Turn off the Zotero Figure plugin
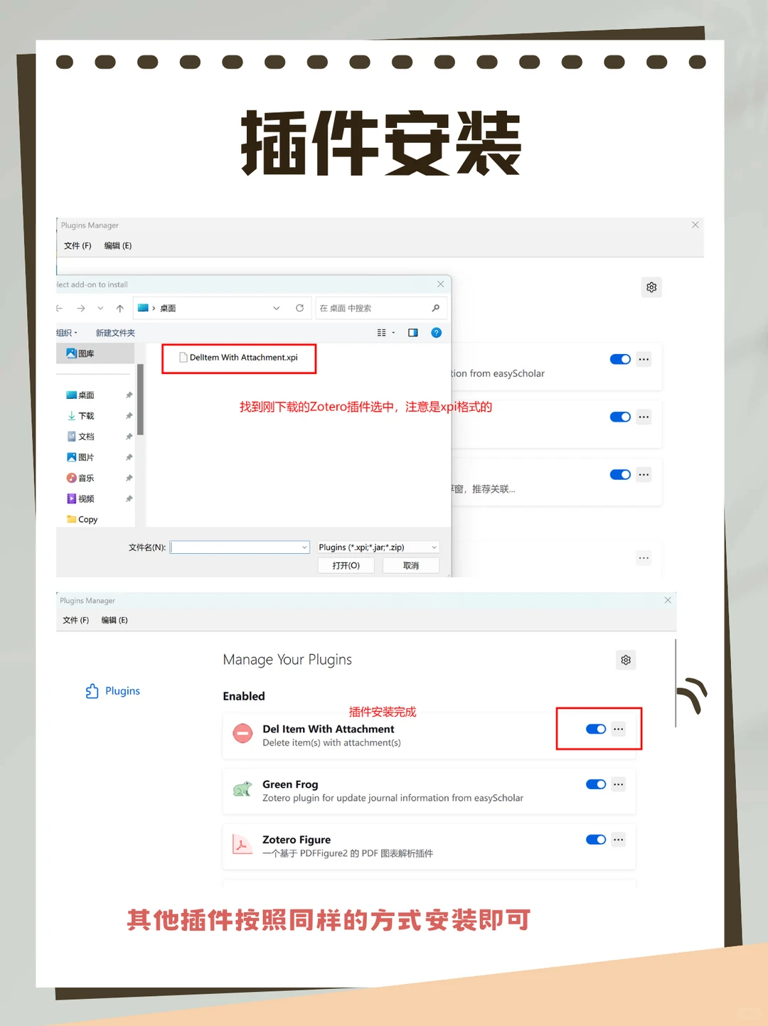Viewport: 768px width, 1026px height. pyautogui.click(x=595, y=840)
